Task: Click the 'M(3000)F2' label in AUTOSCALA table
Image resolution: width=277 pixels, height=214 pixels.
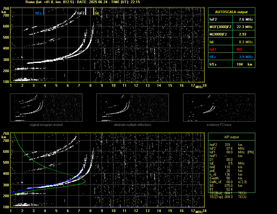Action: (x=218, y=34)
